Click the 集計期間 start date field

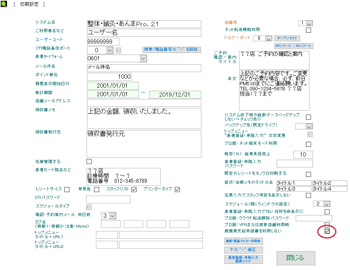[113, 94]
